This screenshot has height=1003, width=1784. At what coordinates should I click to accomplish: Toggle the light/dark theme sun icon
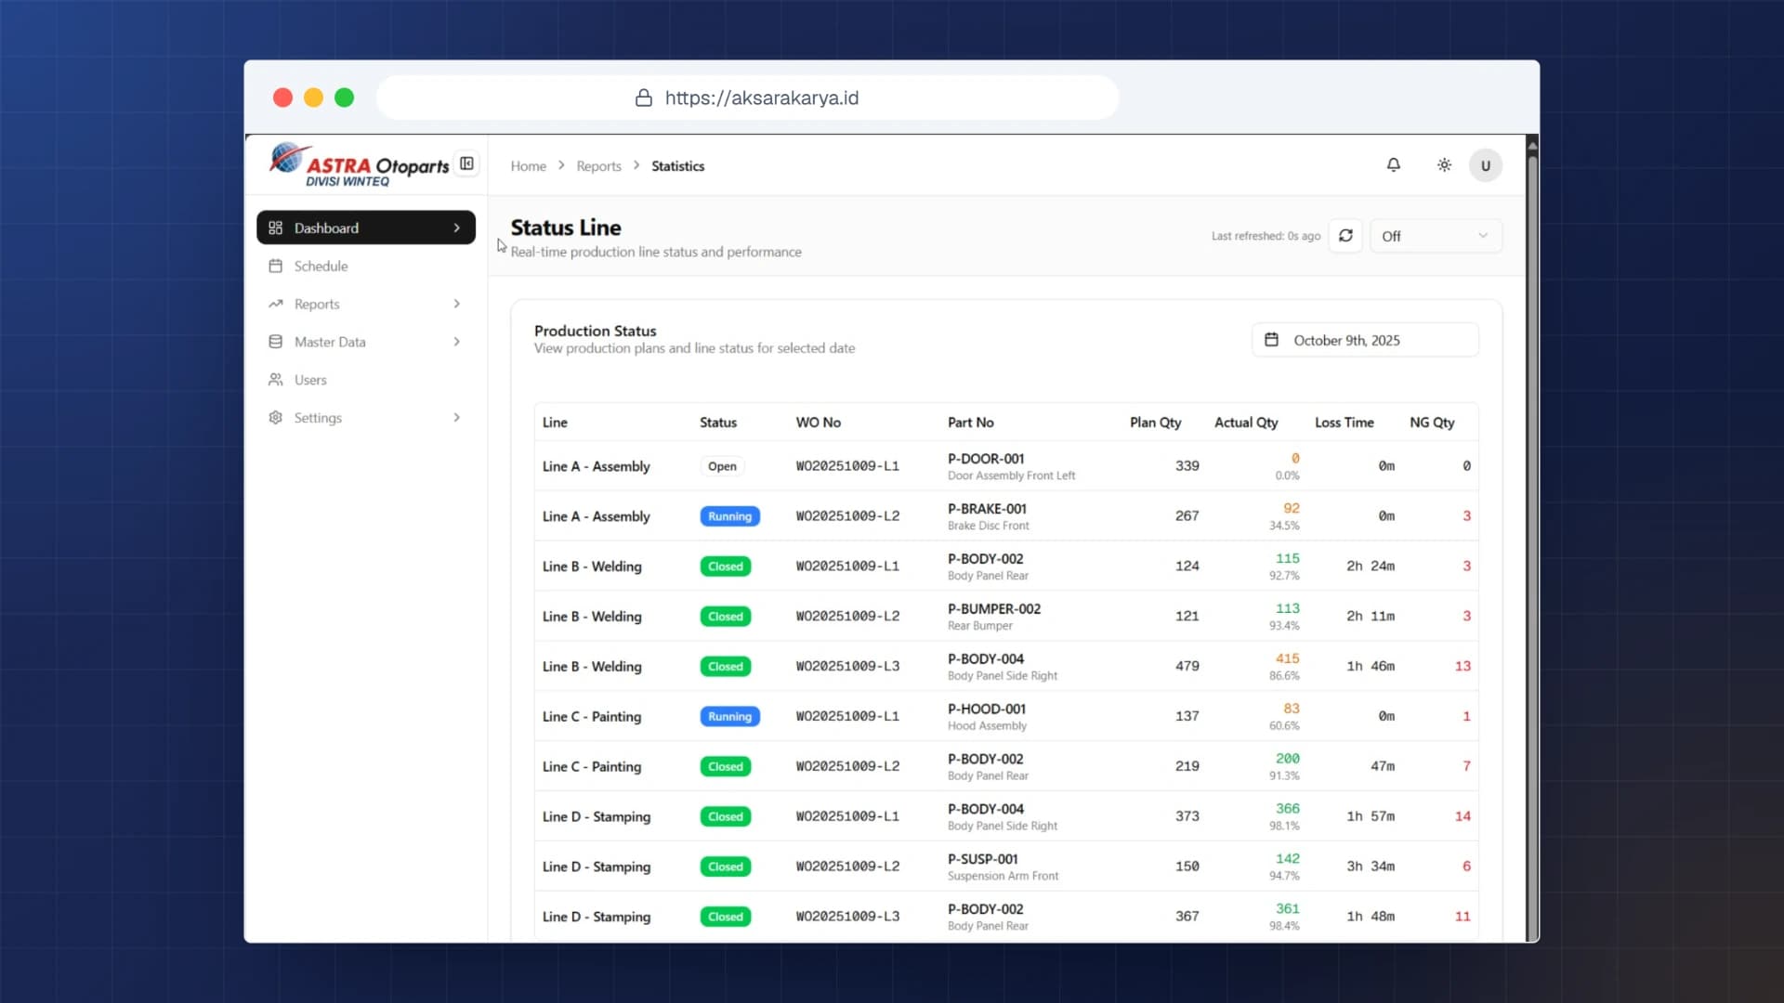[1444, 165]
